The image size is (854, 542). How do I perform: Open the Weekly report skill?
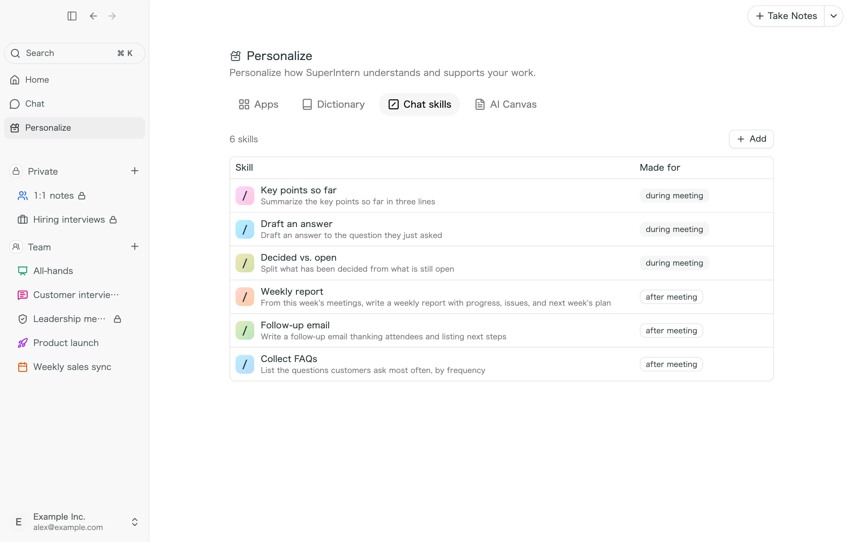pos(501,297)
